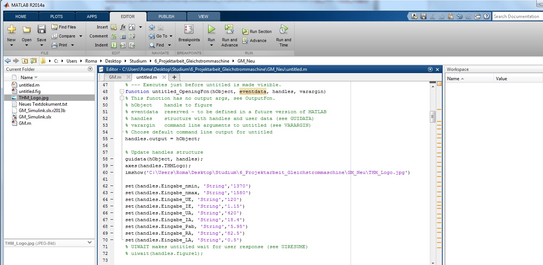Open the Breakpoints dropdown

(x=189, y=45)
